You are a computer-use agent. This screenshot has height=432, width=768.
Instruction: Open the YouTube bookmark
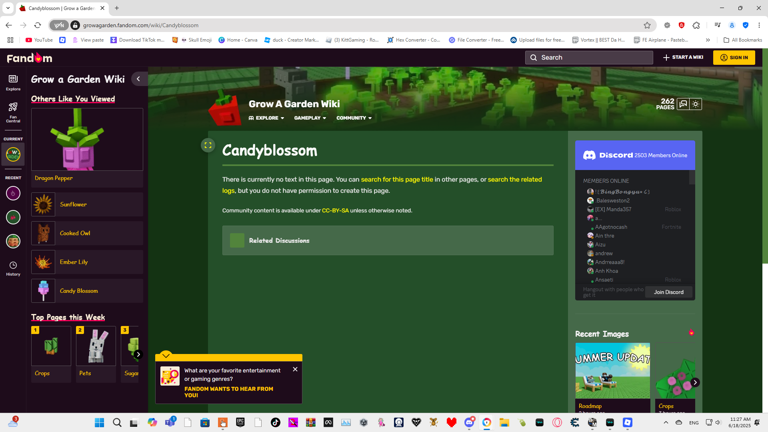[x=39, y=40]
